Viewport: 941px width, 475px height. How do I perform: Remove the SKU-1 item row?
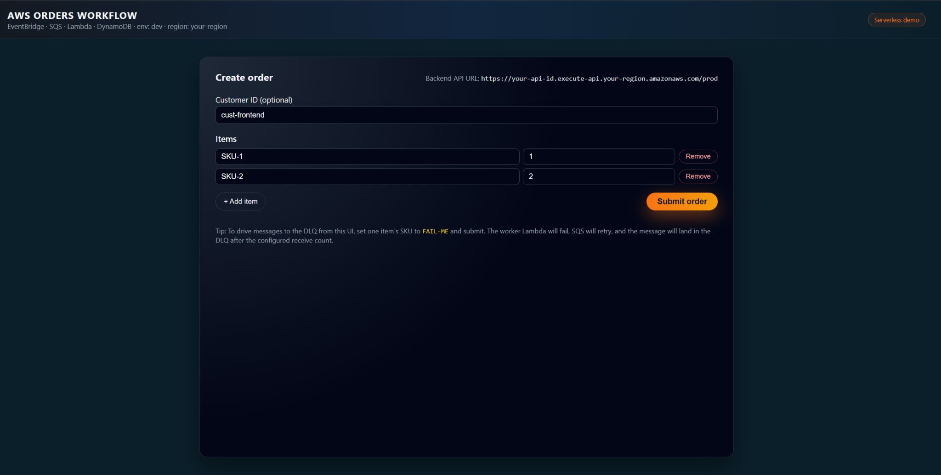(x=698, y=156)
